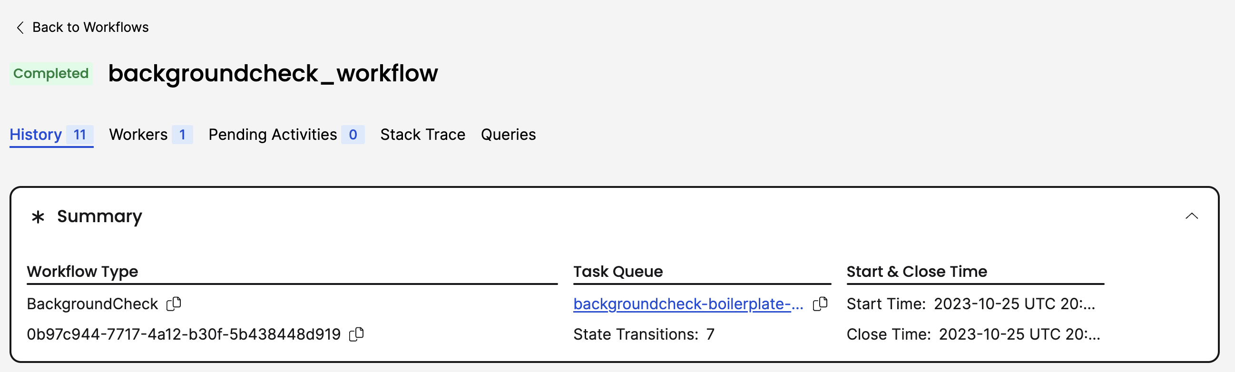Click the chevron at the Summary card corner

tap(1192, 216)
